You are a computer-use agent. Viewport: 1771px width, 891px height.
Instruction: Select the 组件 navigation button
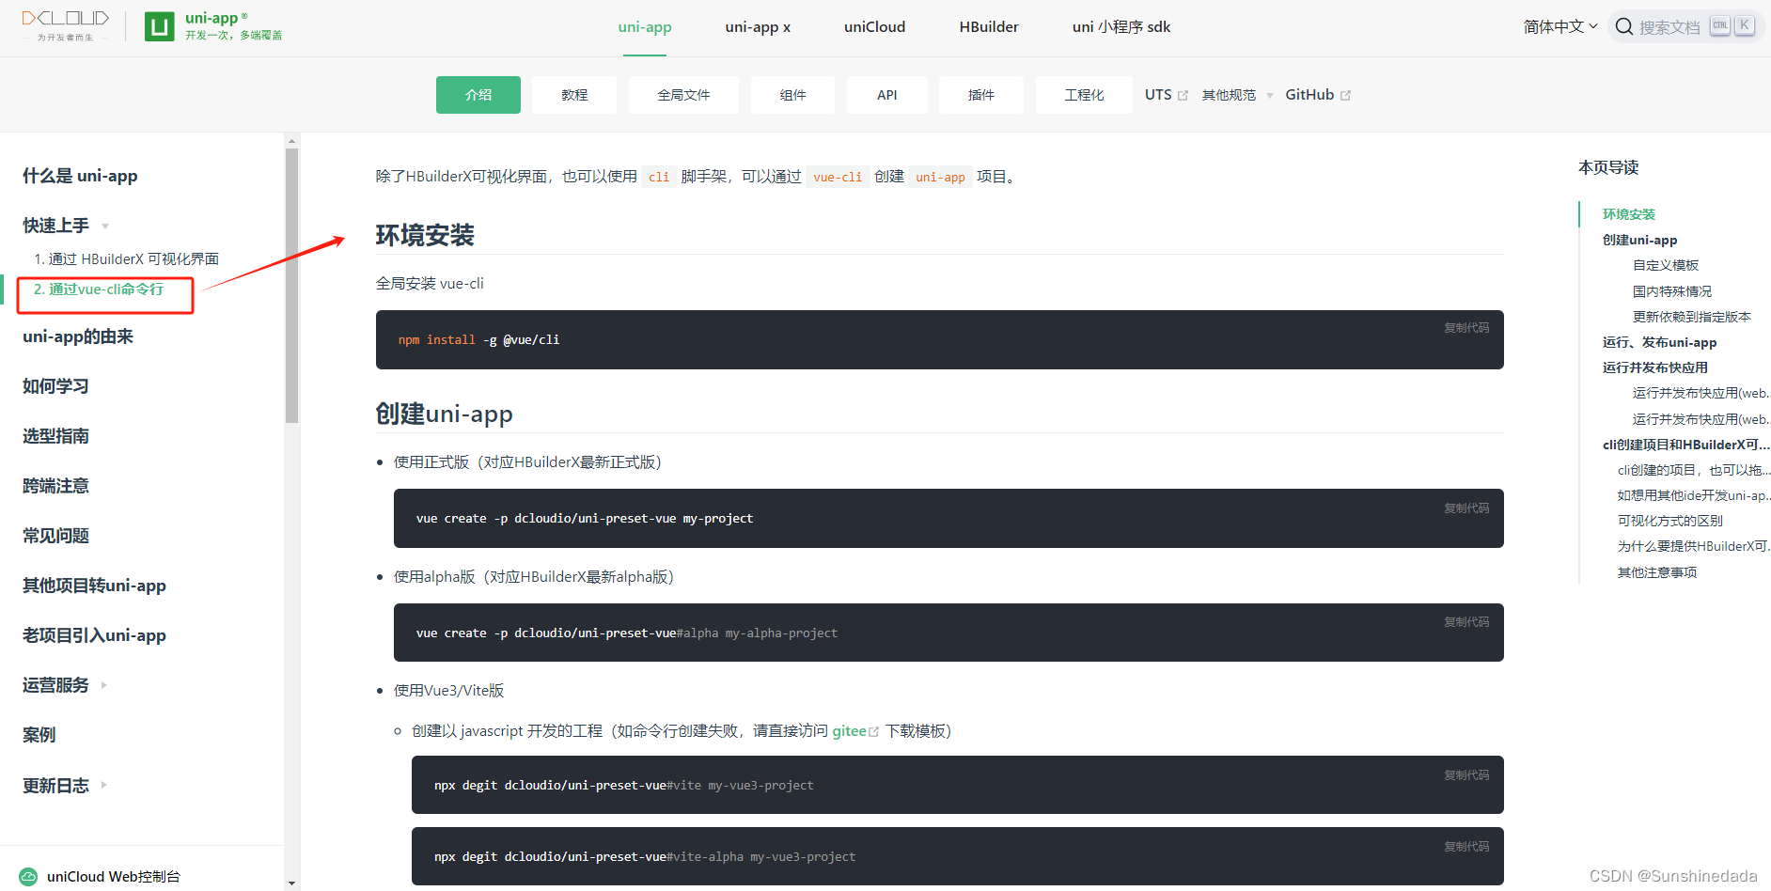(x=792, y=95)
